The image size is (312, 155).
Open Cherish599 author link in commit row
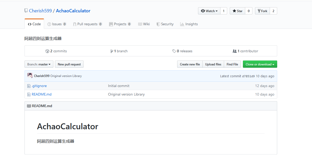click(42, 76)
